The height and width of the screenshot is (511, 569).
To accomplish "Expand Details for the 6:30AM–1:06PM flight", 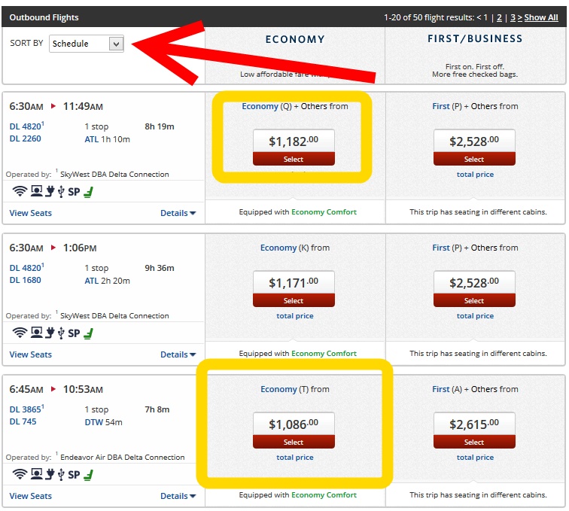I will (x=178, y=354).
